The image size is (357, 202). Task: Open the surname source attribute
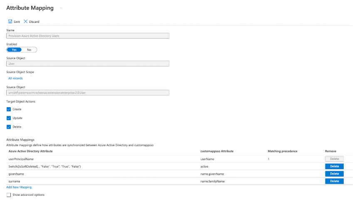tap(14, 182)
